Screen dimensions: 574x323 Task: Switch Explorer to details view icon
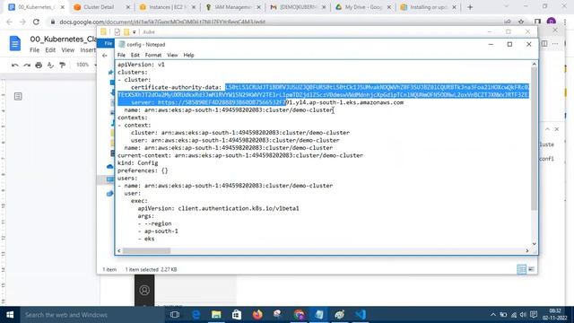[x=521, y=269]
